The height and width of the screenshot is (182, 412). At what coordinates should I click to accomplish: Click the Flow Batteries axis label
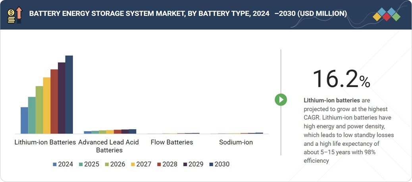[172, 142]
